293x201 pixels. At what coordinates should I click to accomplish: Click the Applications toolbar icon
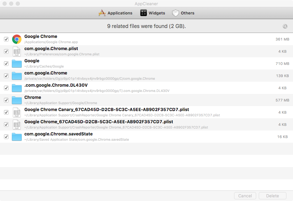[102, 13]
